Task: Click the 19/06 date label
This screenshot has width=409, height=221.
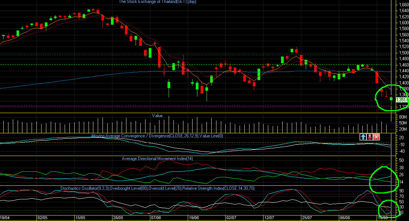Action: (194, 218)
